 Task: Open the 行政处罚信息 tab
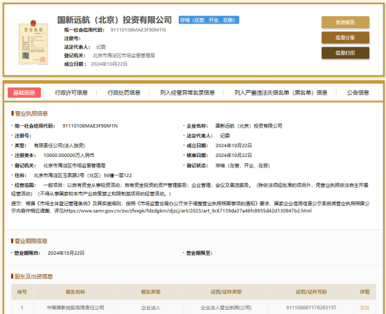[x=124, y=93]
